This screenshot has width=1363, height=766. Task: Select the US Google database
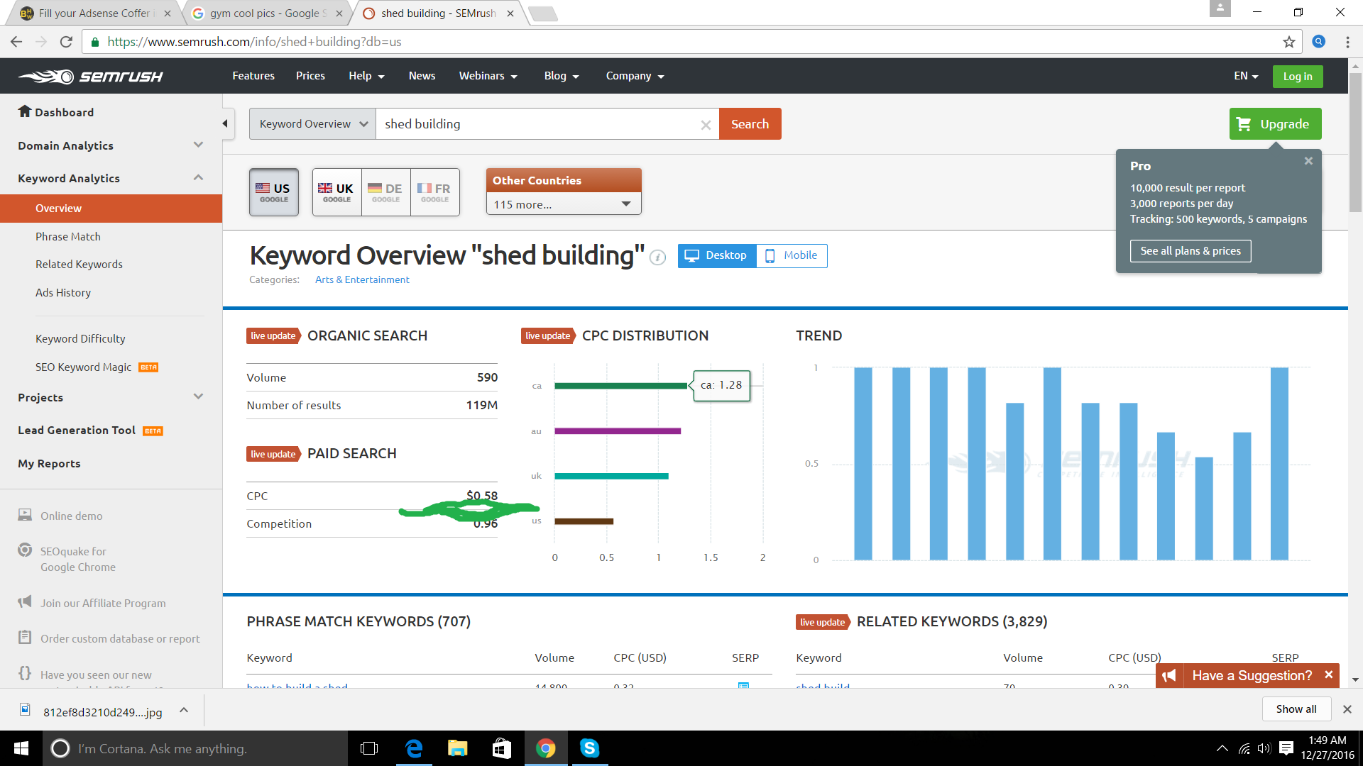(274, 191)
